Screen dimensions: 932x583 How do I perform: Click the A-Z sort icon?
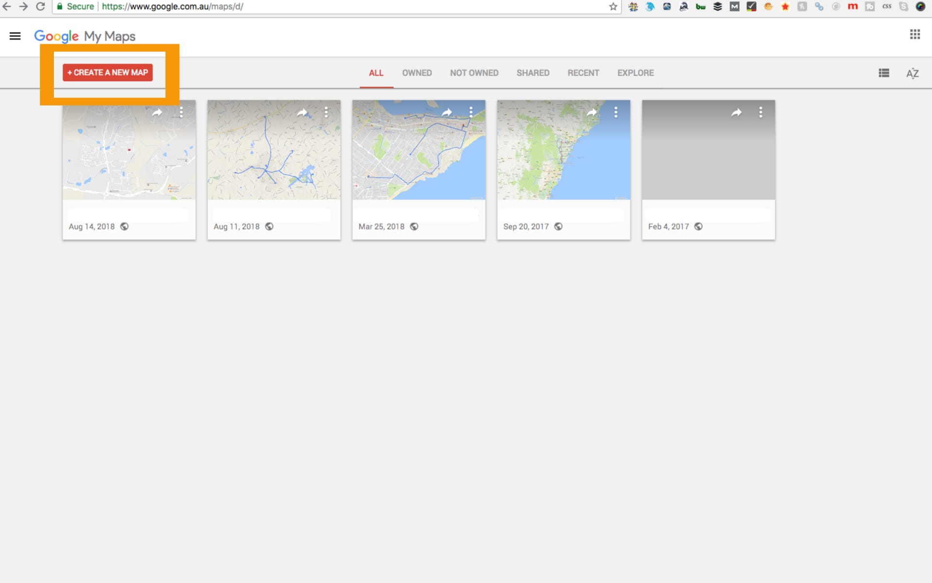[x=913, y=73]
